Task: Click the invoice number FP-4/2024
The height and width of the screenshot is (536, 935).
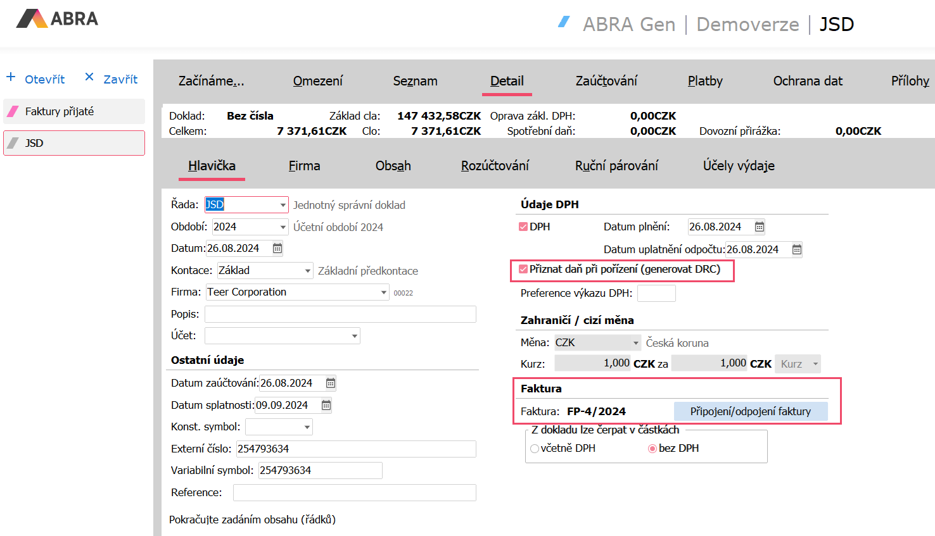Action: click(596, 411)
